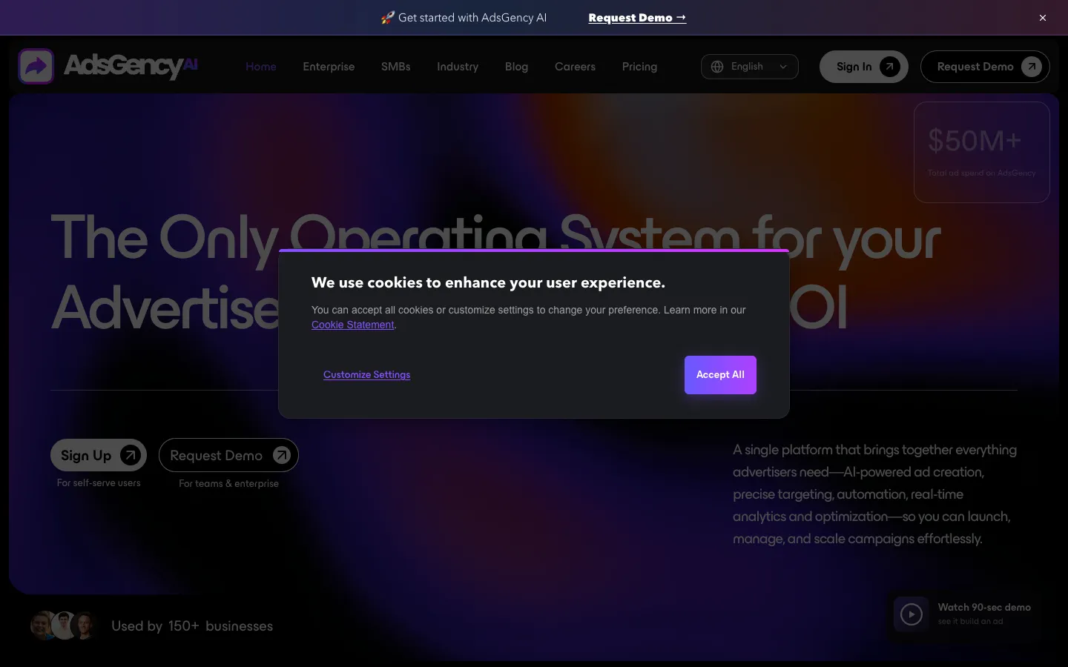The image size is (1068, 667).
Task: Click the language dropdown chevron
Action: tap(783, 67)
